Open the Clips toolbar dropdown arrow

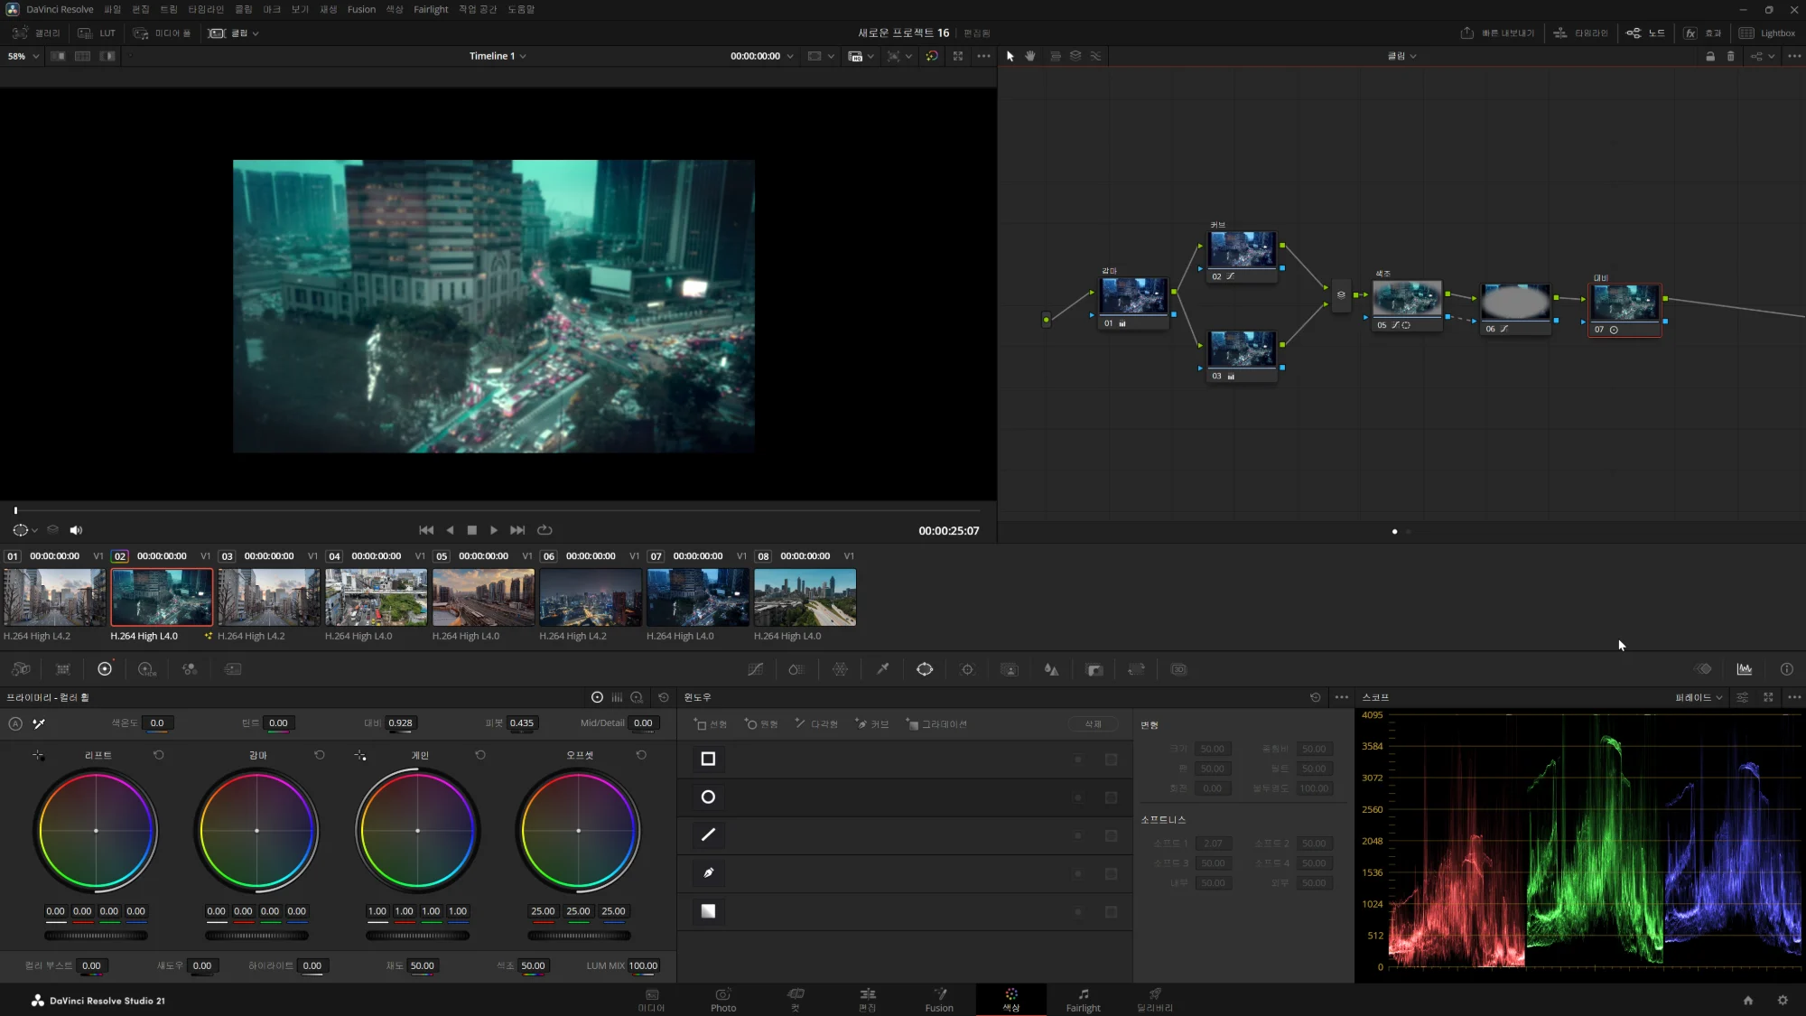pos(256,33)
